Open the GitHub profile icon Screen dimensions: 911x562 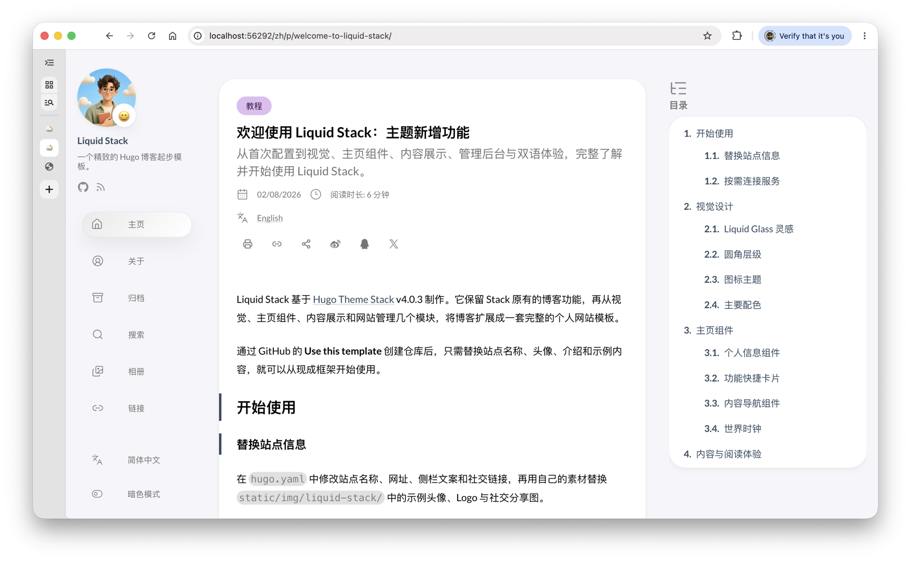[x=83, y=187]
